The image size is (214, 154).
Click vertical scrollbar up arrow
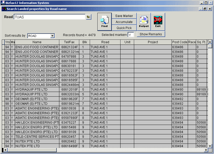(210, 42)
